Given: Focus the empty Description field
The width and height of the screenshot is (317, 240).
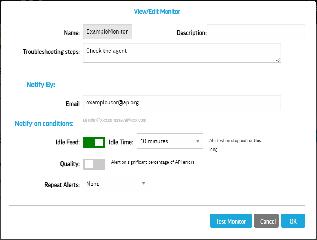Looking at the screenshot, I should pos(256,32).
